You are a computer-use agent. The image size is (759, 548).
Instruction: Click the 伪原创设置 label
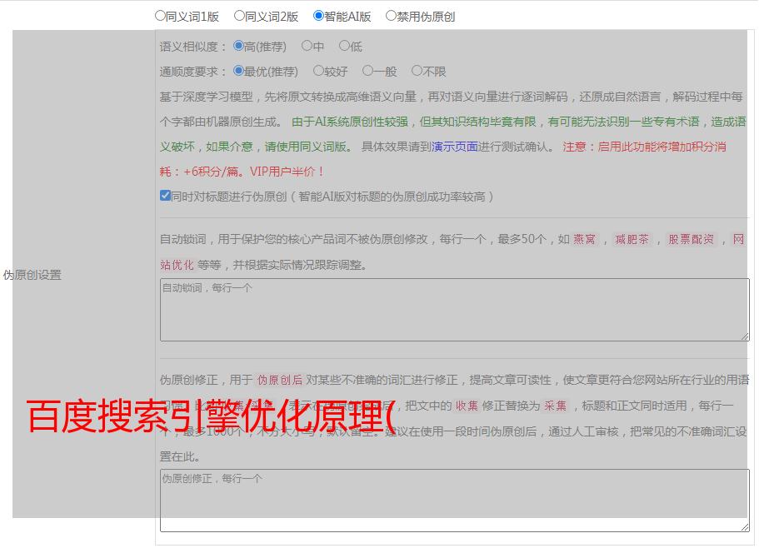click(32, 275)
